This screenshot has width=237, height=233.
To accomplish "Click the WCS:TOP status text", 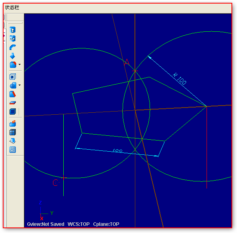I will pos(79,224).
